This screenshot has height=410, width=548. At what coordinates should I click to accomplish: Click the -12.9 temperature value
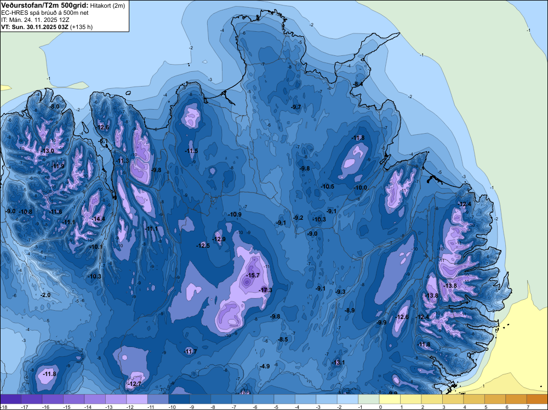(x=219, y=239)
